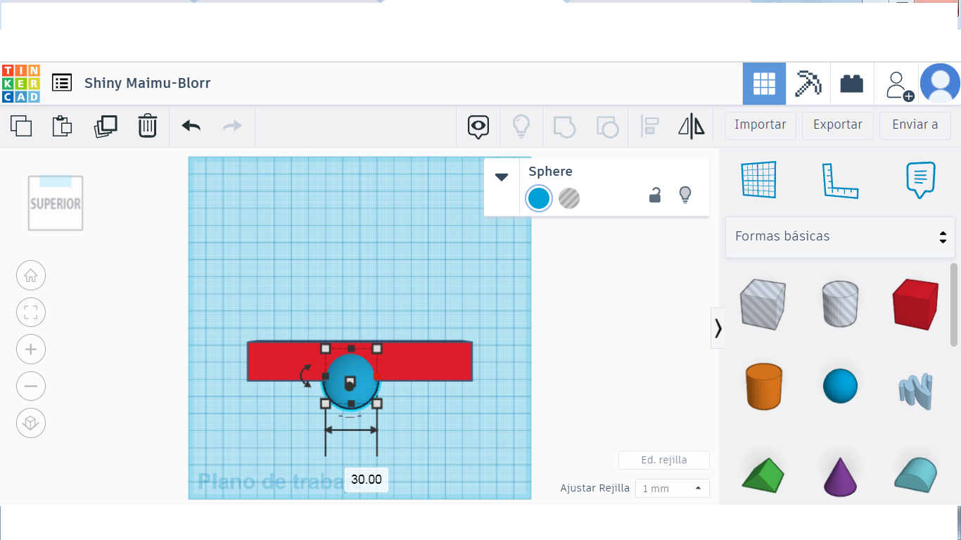Screen dimensions: 961x540
Task: Pick the purple cone shape
Action: [840, 476]
